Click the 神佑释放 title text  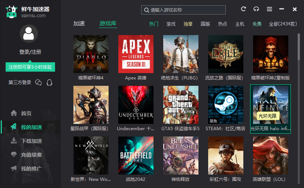pos(180,179)
